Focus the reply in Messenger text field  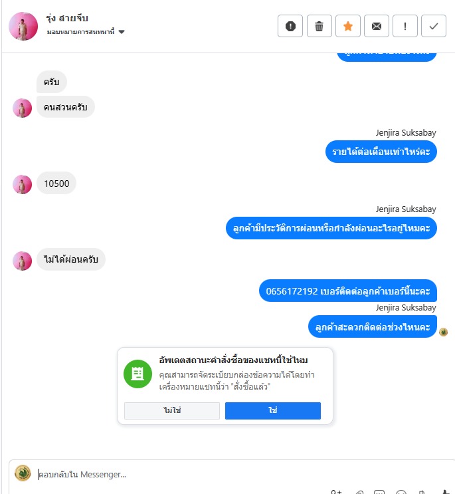pos(242,474)
